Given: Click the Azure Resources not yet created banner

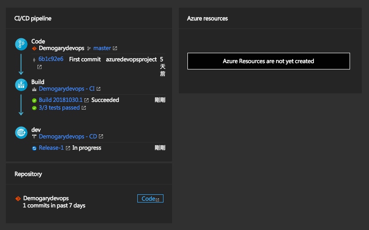Looking at the screenshot, I should 268,61.
